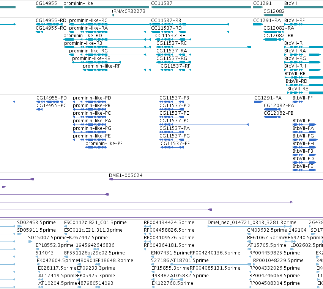The image size is (323, 289).
Task: Click EC28117.5prime EST label
Action: [57, 268]
